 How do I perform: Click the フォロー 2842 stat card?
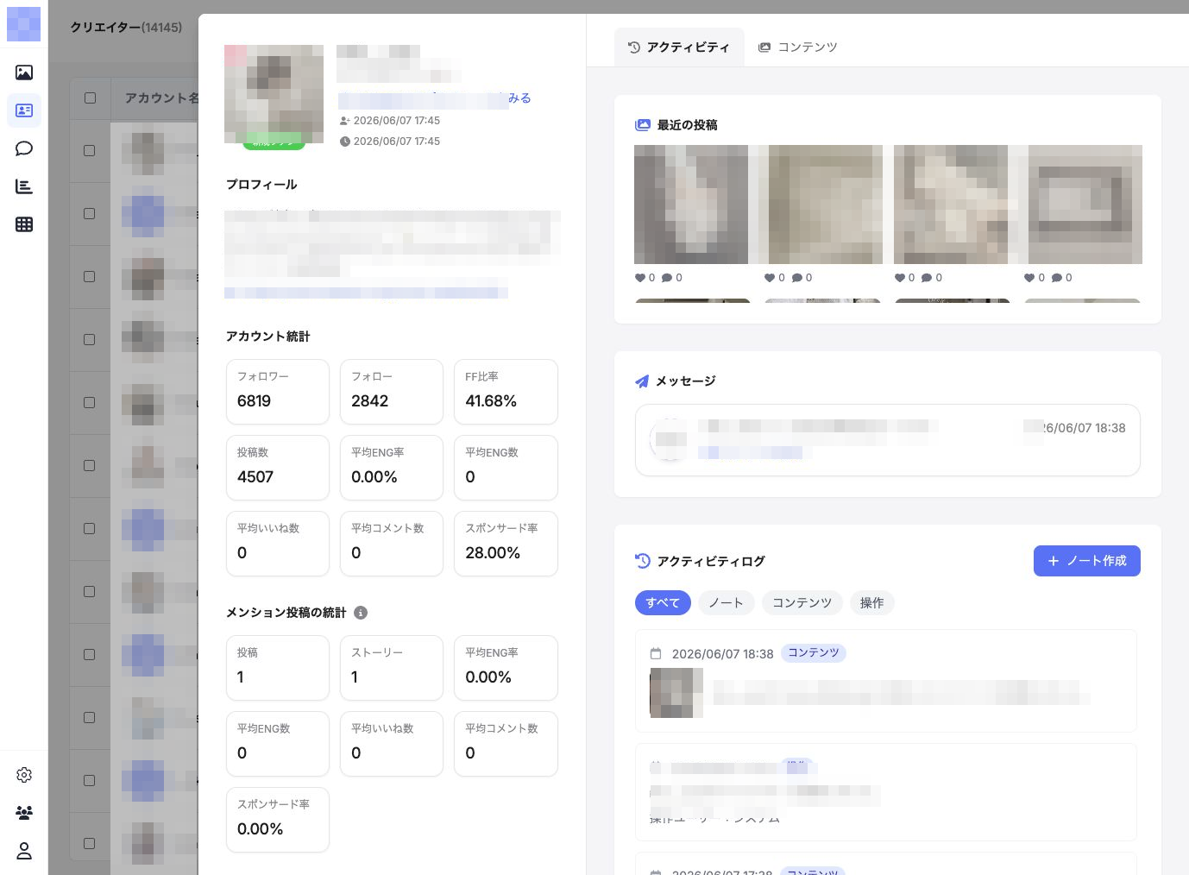[392, 392]
